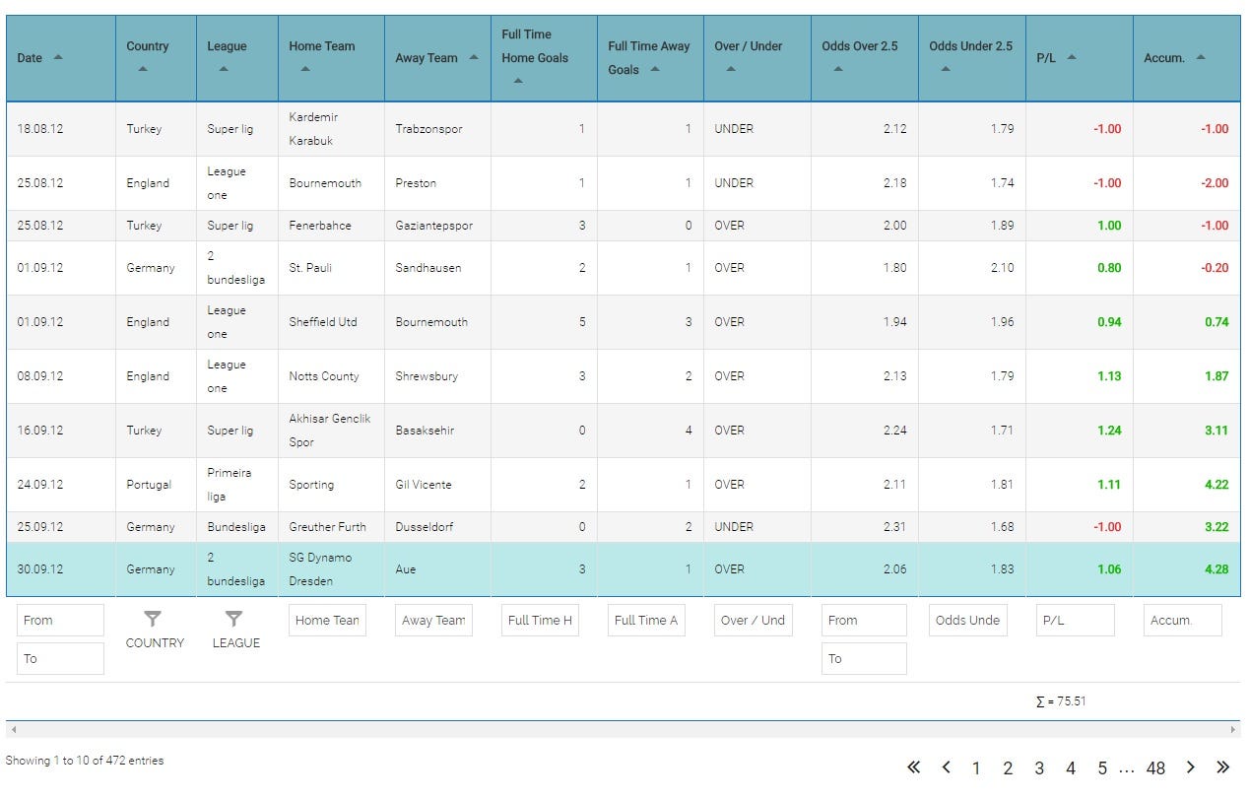Jump to last page double-arrow

[x=1222, y=767]
